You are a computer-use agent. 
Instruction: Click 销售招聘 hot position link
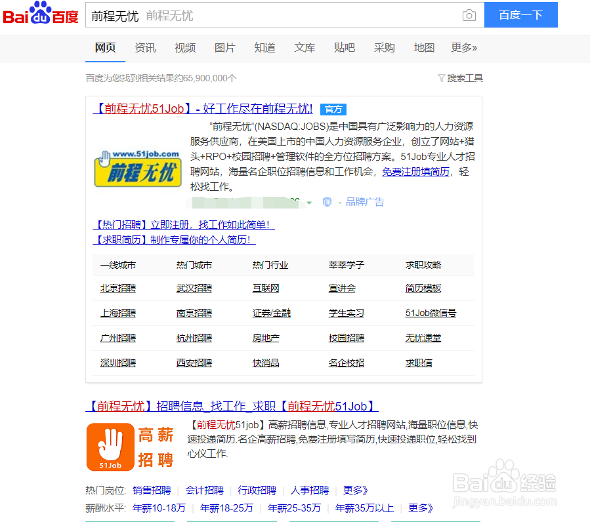click(x=152, y=491)
